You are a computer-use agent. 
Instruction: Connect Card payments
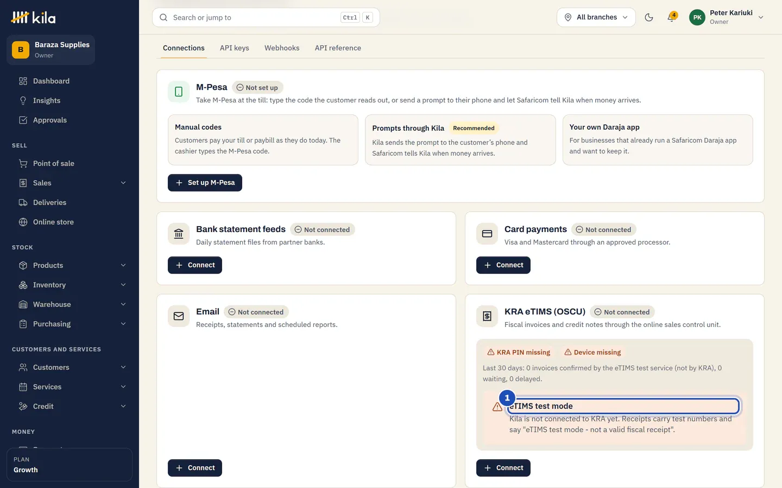click(503, 265)
